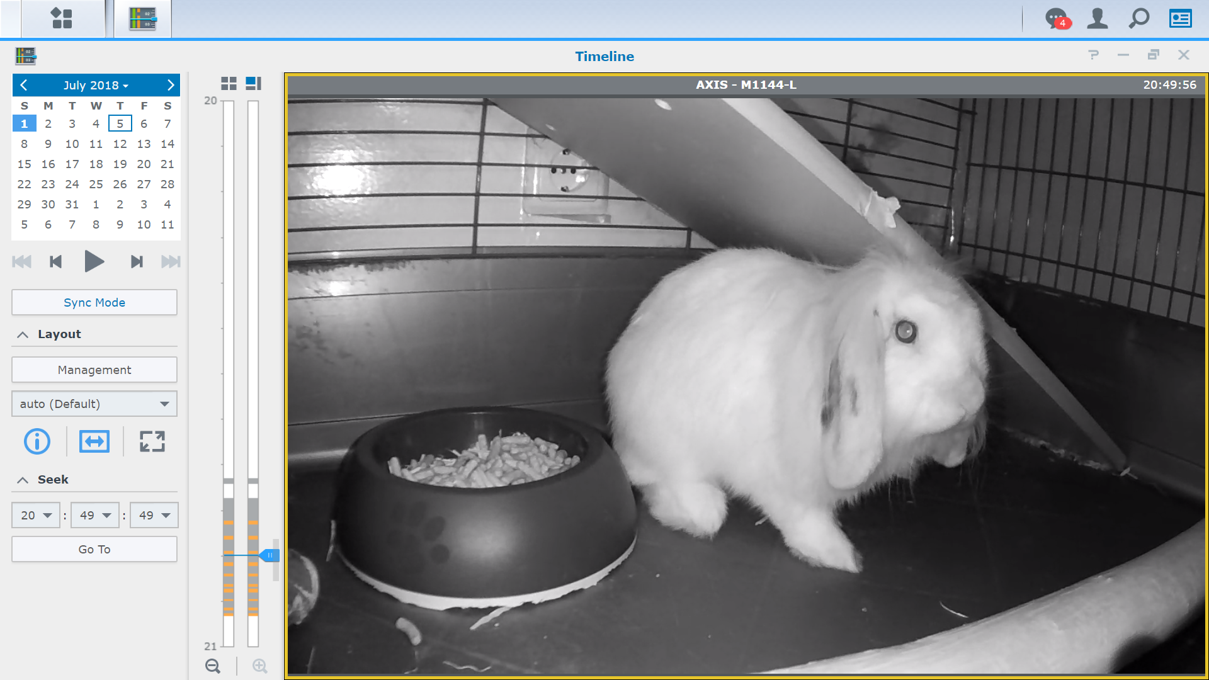
Task: Select July 22 in the calendar
Action: (x=24, y=184)
